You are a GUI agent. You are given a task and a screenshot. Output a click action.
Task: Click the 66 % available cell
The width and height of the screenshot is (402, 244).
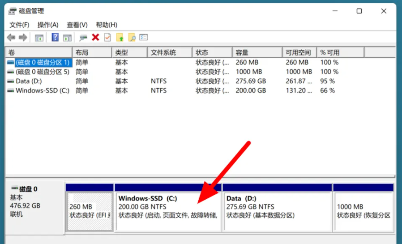pos(327,91)
